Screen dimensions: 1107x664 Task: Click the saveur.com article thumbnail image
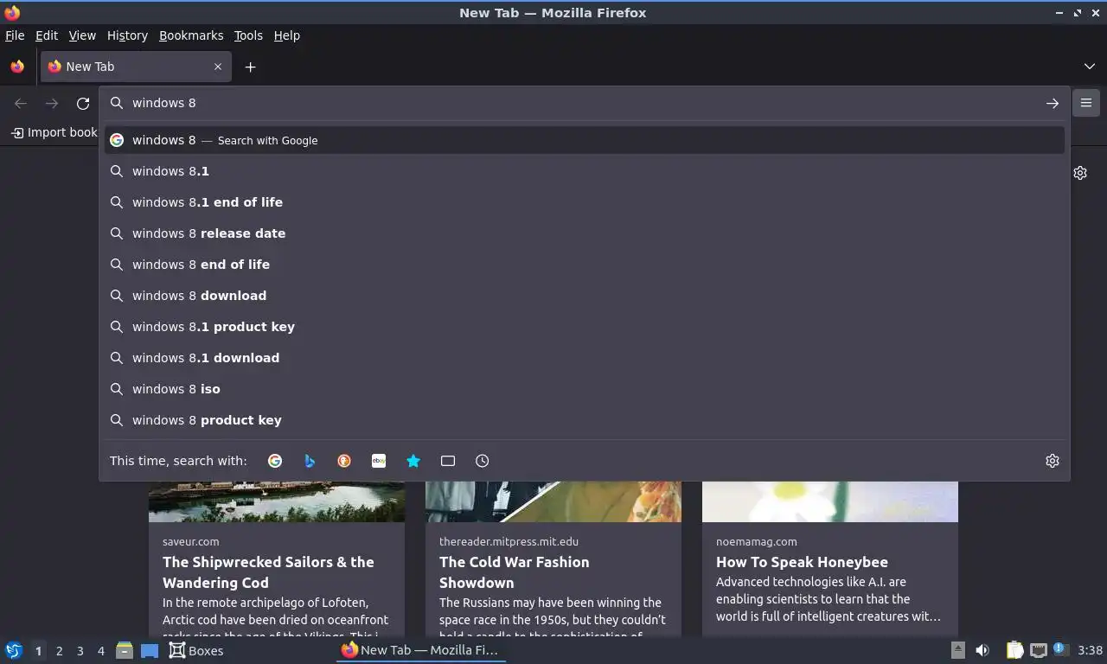click(x=277, y=501)
